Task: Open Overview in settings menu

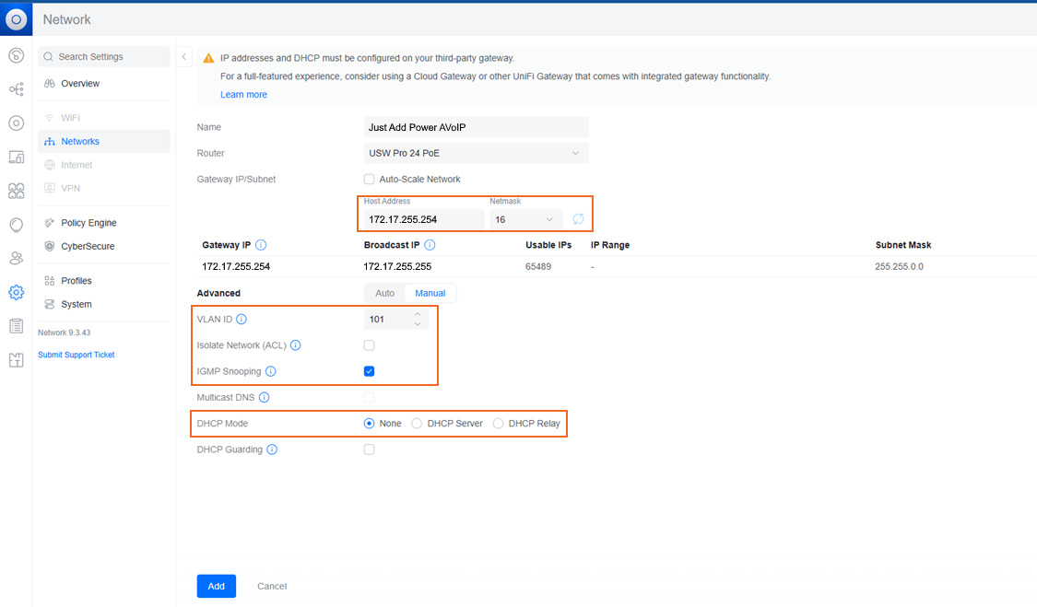Action: (x=104, y=83)
